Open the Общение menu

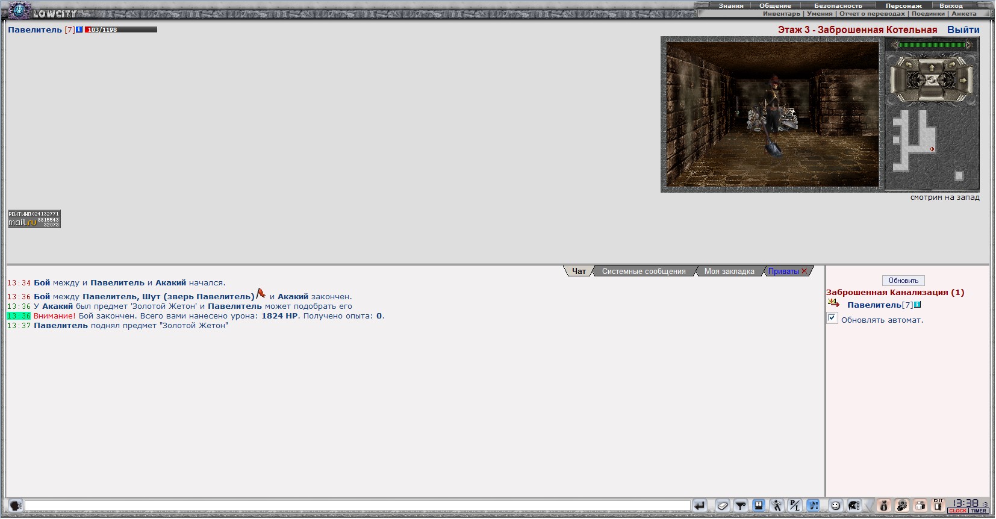(775, 5)
